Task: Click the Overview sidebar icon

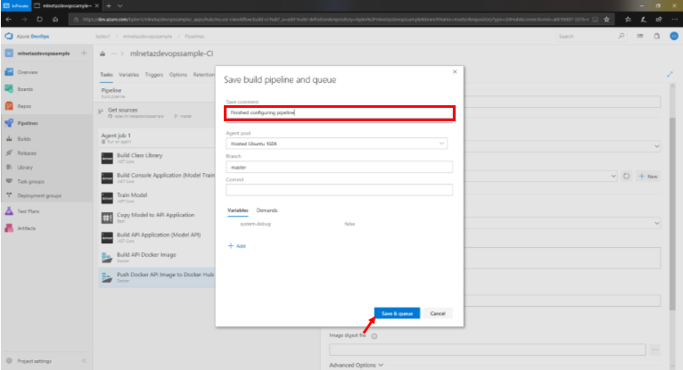Action: (x=9, y=71)
